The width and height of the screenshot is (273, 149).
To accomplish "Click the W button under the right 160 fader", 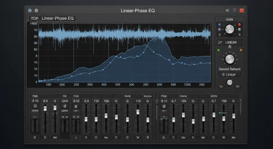I will click(224, 138).
